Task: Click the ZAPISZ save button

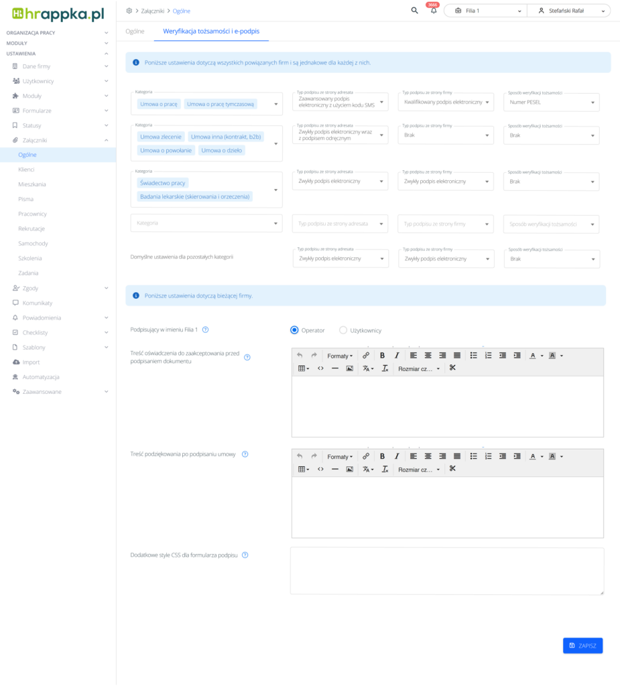Action: 582,645
